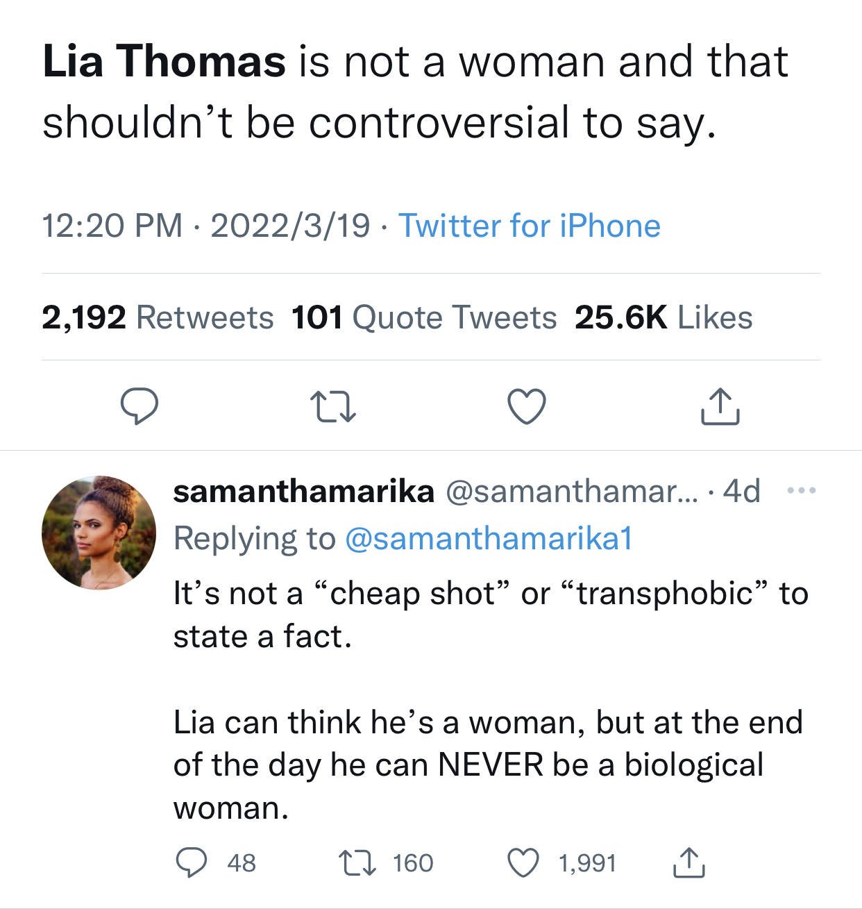The height and width of the screenshot is (909, 862).
Task: View the 101 Quote Tweets list
Action: click(x=424, y=317)
